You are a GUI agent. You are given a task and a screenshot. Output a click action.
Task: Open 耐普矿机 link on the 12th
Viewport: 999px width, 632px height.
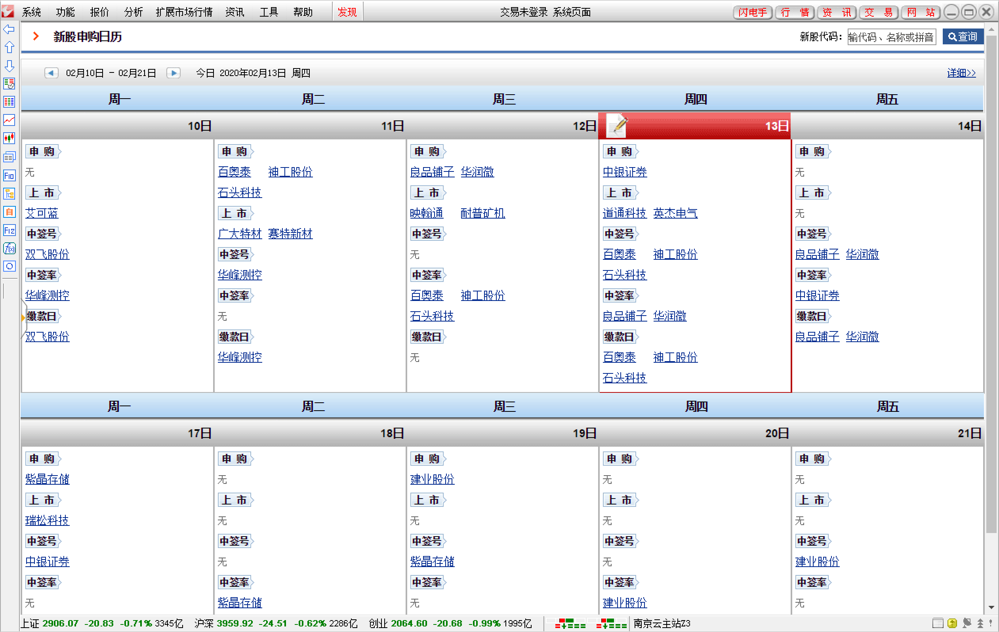[483, 213]
